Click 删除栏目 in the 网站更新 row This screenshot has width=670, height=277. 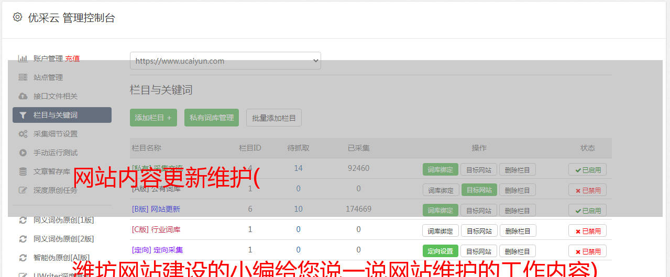point(518,210)
